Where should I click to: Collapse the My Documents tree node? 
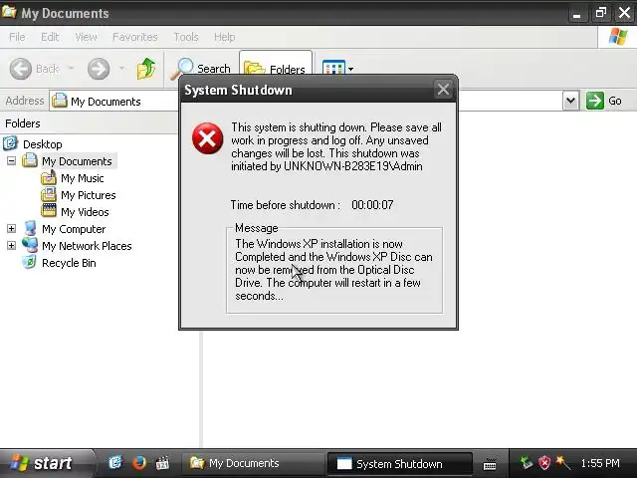tap(11, 161)
